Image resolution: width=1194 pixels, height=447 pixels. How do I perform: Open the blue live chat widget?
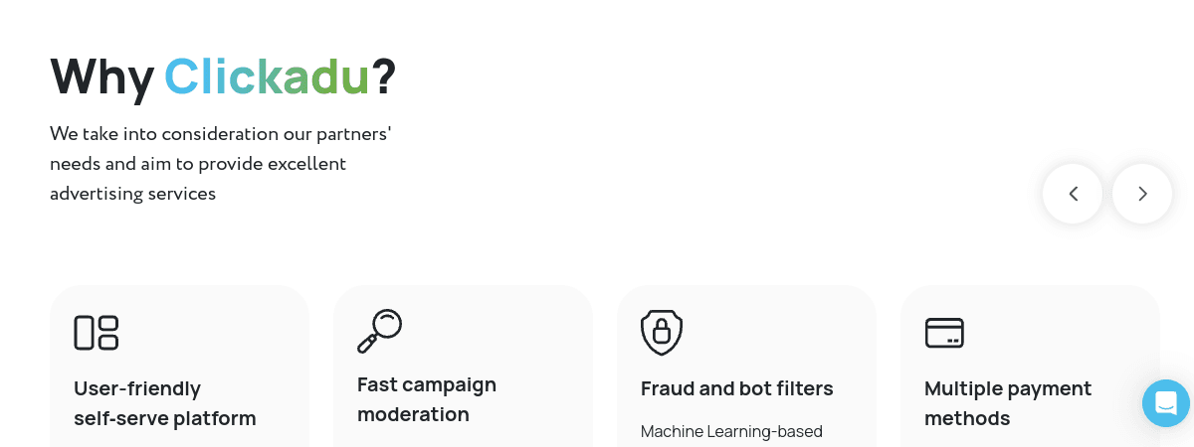click(x=1166, y=403)
